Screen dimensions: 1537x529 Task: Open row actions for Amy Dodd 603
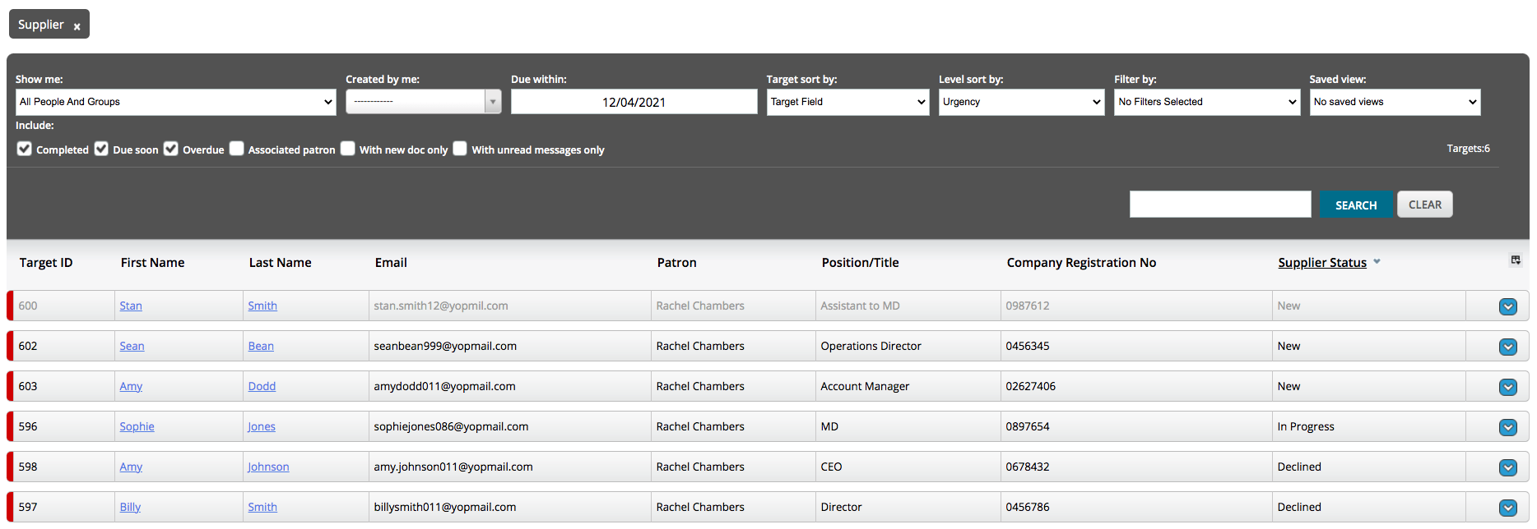click(1507, 387)
